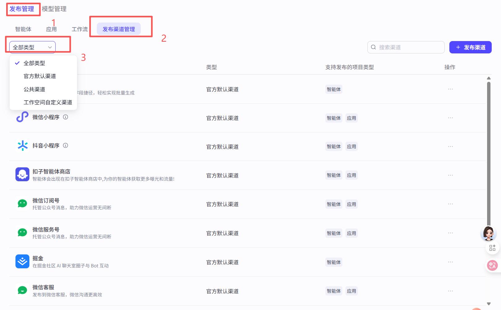This screenshot has height=310, width=501.
Task: Click the 微信小程序 channel icon
Action: point(22,117)
